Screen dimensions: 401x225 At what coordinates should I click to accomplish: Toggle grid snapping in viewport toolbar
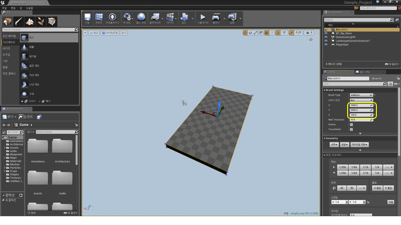[267, 33]
